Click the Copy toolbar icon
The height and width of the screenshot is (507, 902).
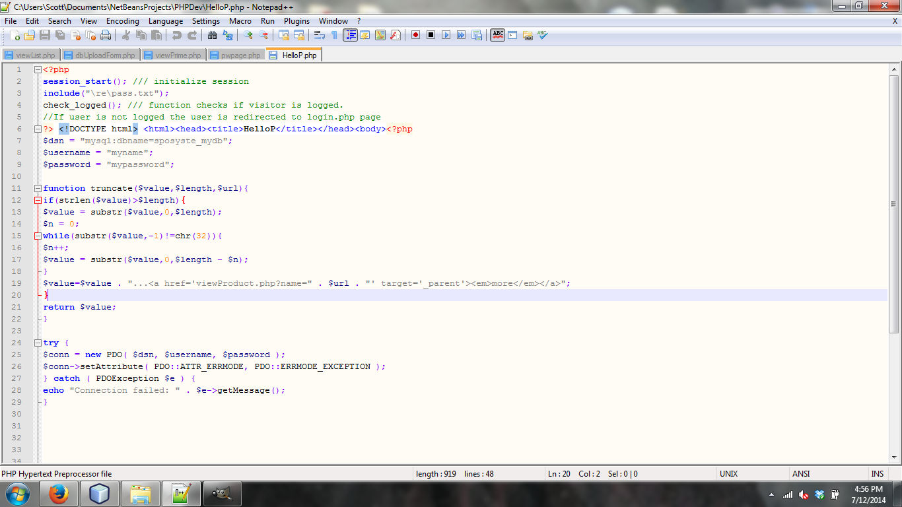point(141,35)
